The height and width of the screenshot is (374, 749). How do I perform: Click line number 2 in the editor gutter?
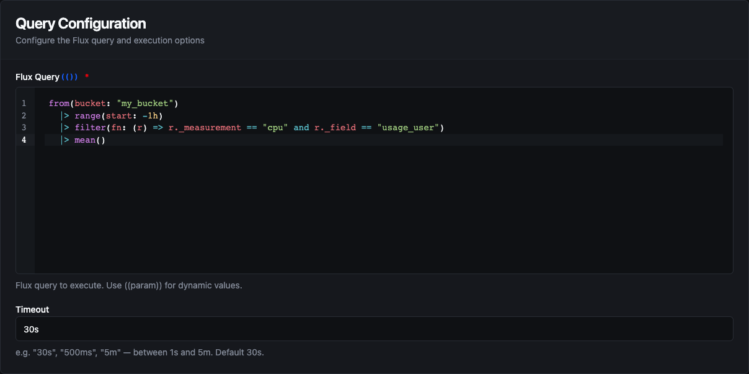[24, 116]
